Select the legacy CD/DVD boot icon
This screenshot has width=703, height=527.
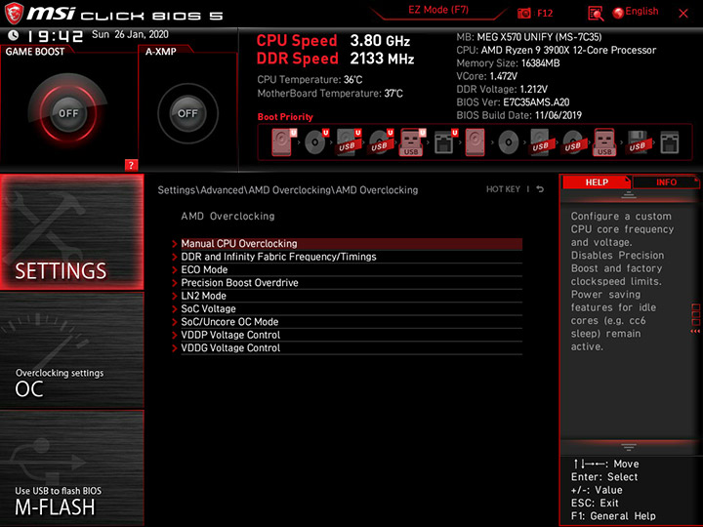509,142
